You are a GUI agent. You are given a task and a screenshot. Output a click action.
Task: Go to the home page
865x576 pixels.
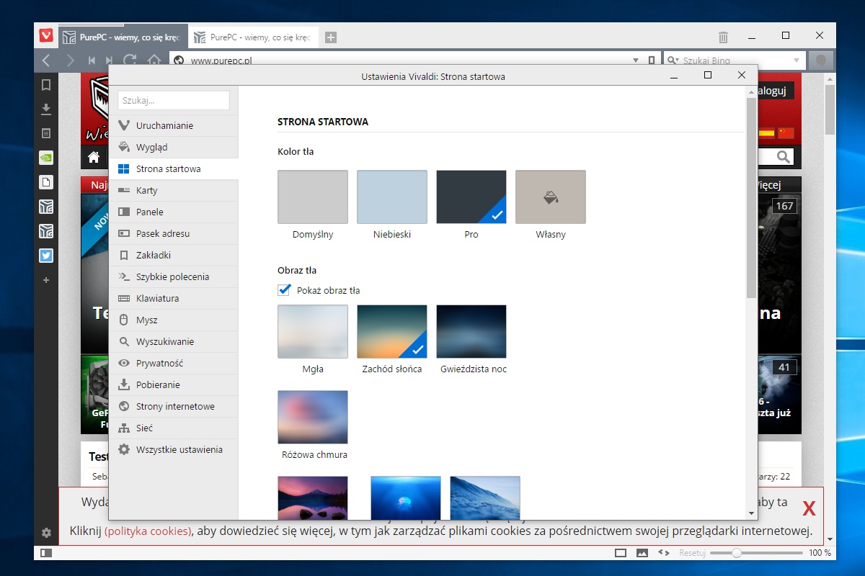click(154, 60)
